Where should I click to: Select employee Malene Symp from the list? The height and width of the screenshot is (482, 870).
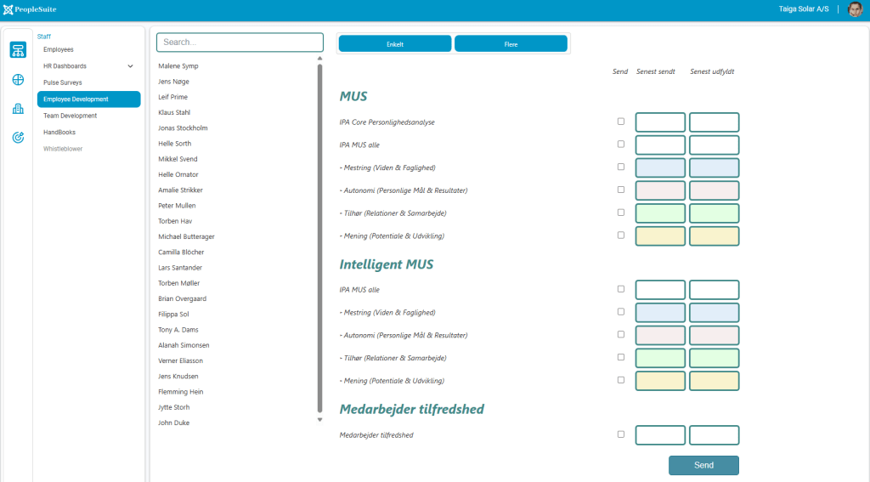pos(178,66)
